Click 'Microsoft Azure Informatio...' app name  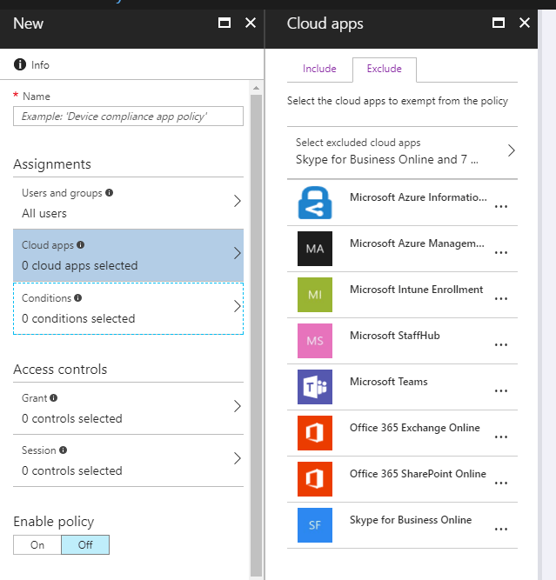[x=419, y=197]
